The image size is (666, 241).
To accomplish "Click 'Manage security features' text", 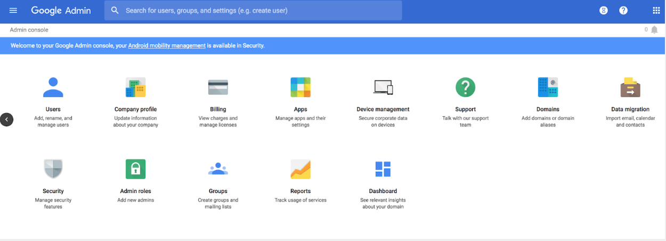I will [x=53, y=203].
